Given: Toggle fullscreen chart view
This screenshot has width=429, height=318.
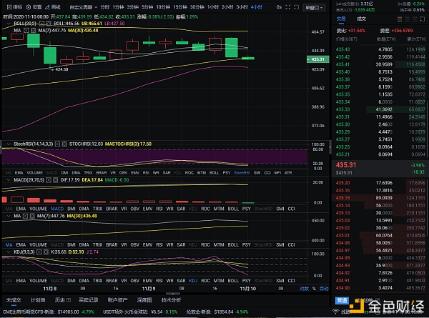Looking at the screenshot, I should 288,7.
